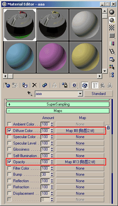Click the Select by Material icon

(x=112, y=67)
